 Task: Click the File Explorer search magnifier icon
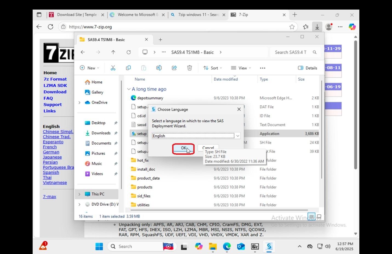click(x=315, y=52)
